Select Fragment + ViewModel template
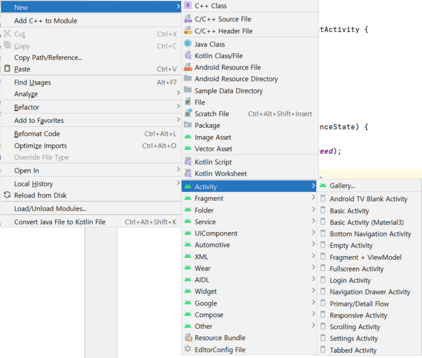Viewport: 422px width, 358px height. tap(369, 257)
